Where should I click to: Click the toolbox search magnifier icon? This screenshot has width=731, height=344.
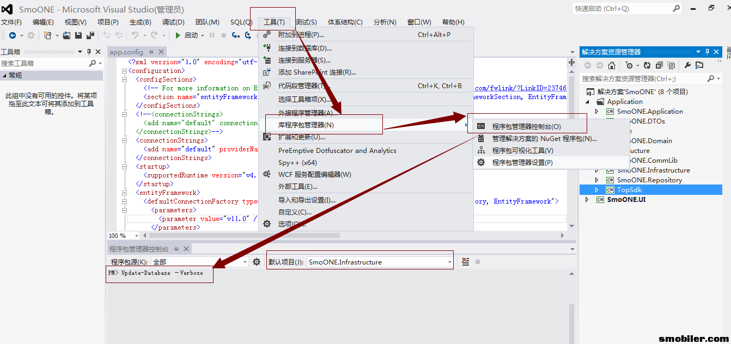[x=93, y=64]
